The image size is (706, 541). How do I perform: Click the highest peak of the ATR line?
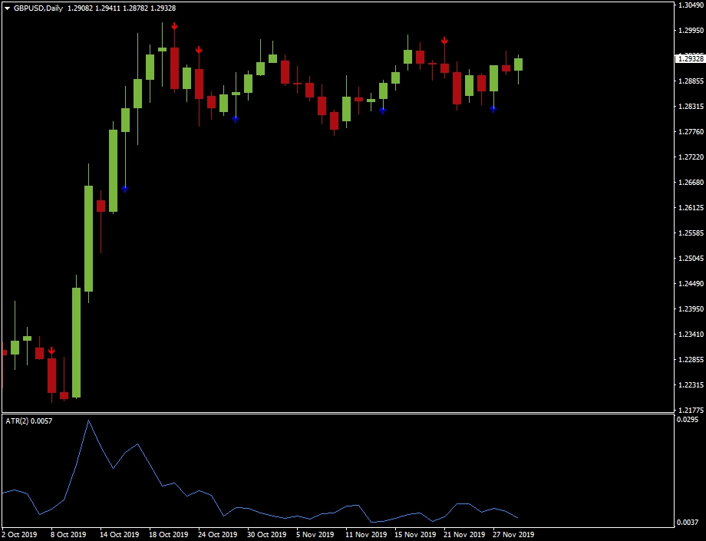(88, 421)
